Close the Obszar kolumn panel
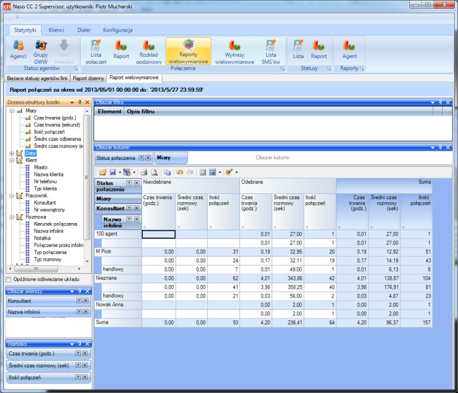The height and width of the screenshot is (393, 458). click(x=448, y=147)
